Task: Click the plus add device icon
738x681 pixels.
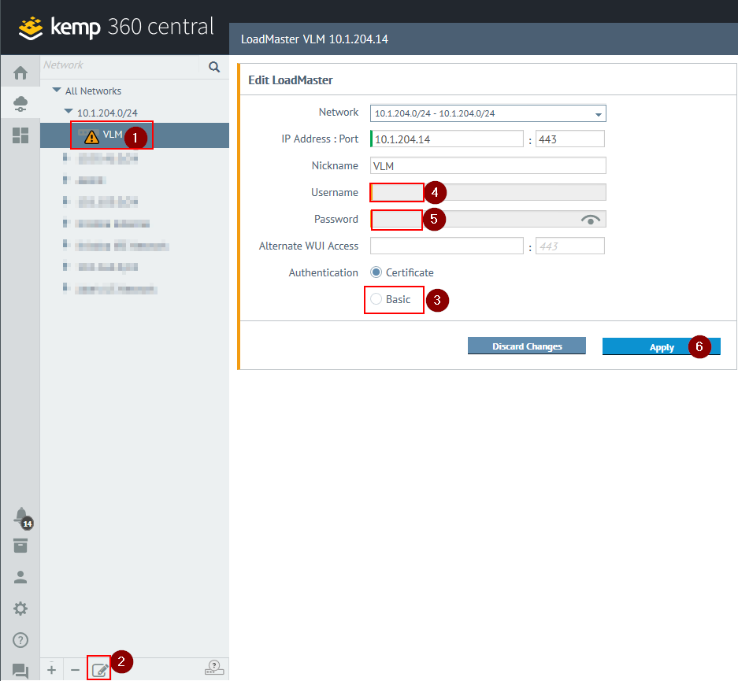Action: click(x=52, y=670)
